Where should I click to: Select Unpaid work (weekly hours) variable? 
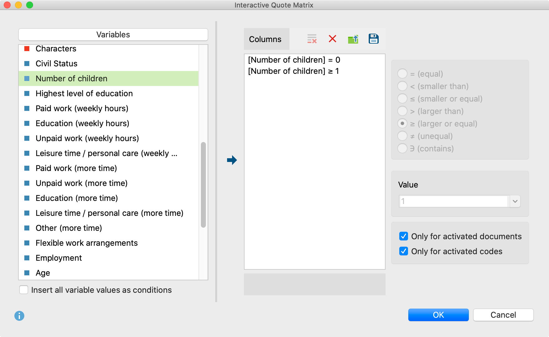(x=109, y=138)
